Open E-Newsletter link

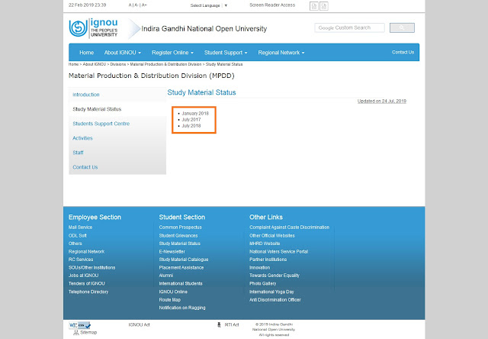pos(172,252)
